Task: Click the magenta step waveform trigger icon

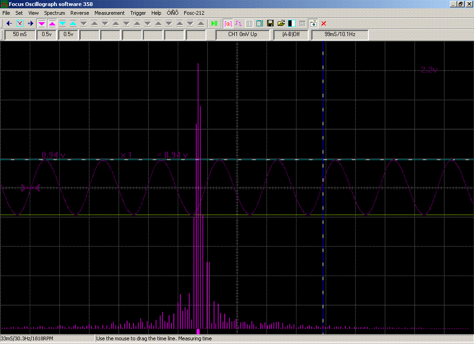Action: click(238, 23)
